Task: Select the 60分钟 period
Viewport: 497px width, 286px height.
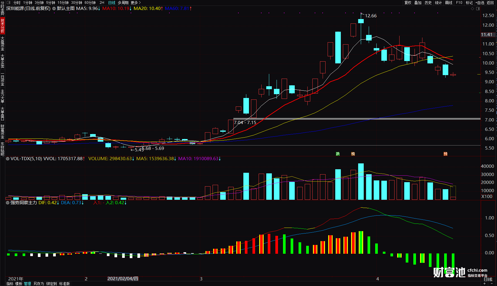Action: click(90, 3)
